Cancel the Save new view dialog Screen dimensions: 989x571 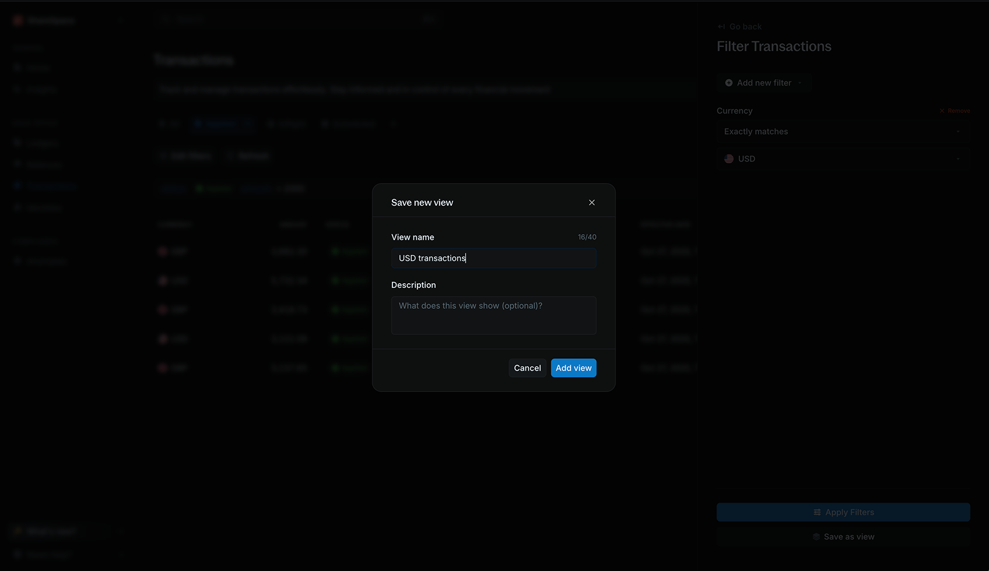[527, 368]
